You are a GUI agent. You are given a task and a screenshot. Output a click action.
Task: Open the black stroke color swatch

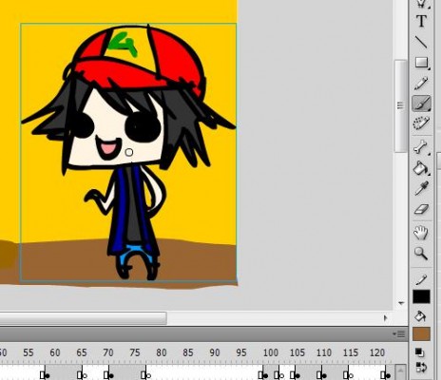[421, 297]
